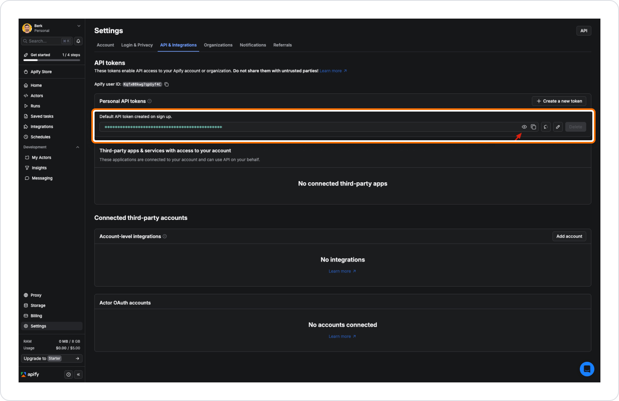Open Proxy in the sidebar
Image resolution: width=619 pixels, height=401 pixels.
52,295
